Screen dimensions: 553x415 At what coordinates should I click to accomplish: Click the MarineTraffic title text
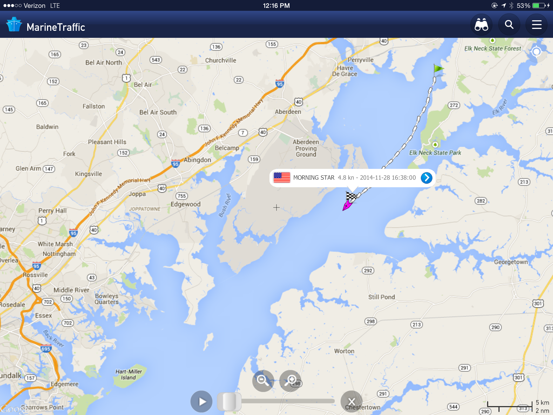click(56, 27)
